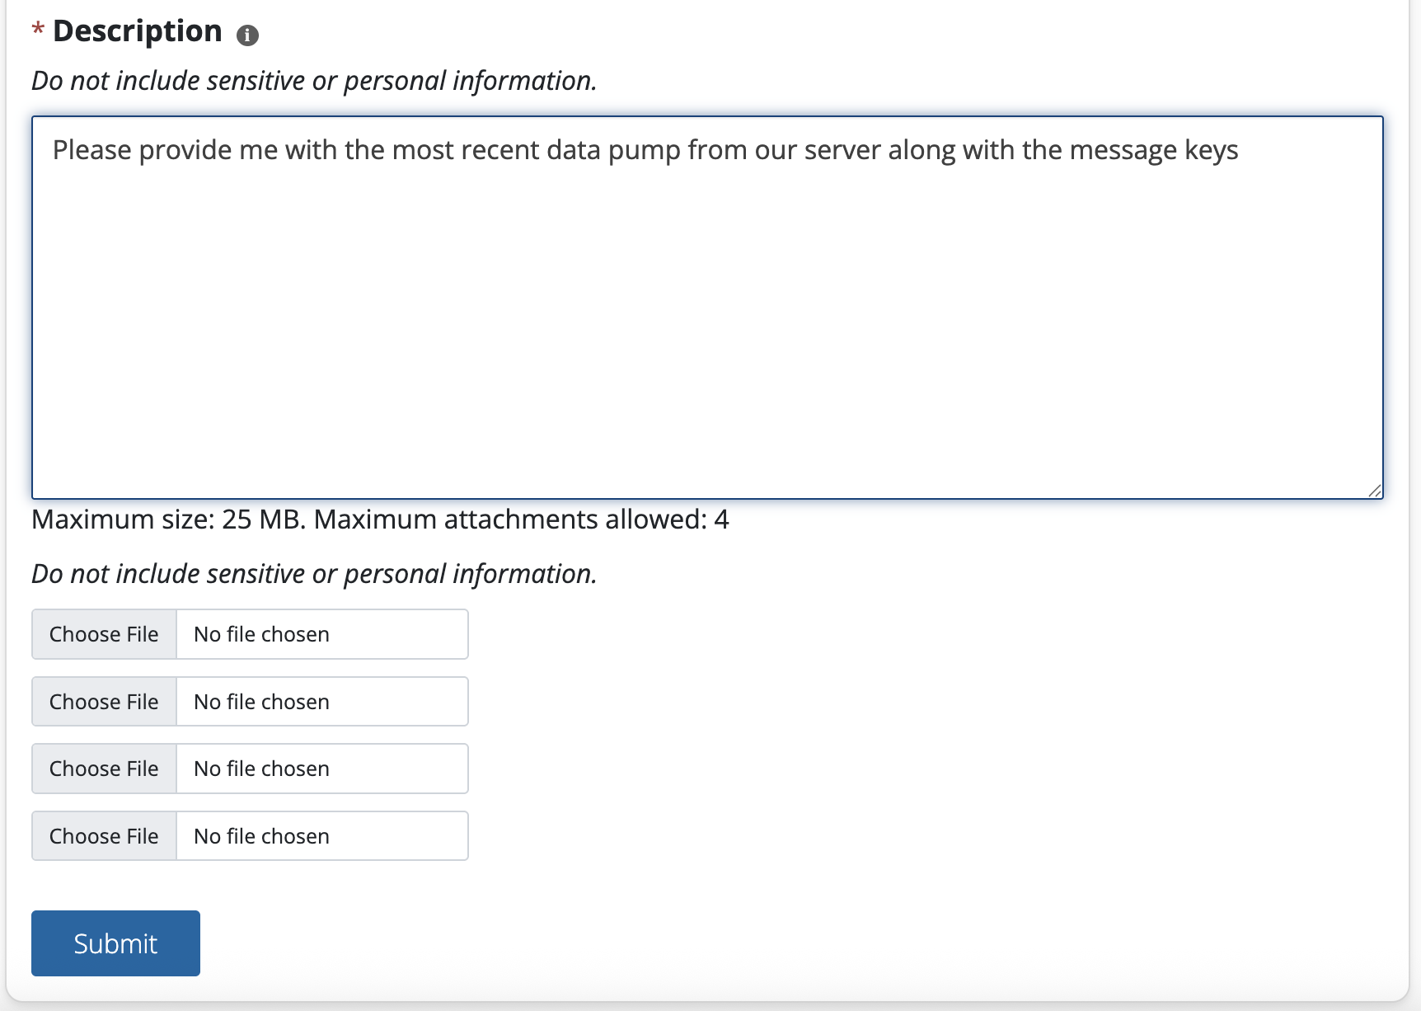Click the resize handle at the textarea corner
Viewport: 1421px width, 1011px height.
pyautogui.click(x=1372, y=490)
